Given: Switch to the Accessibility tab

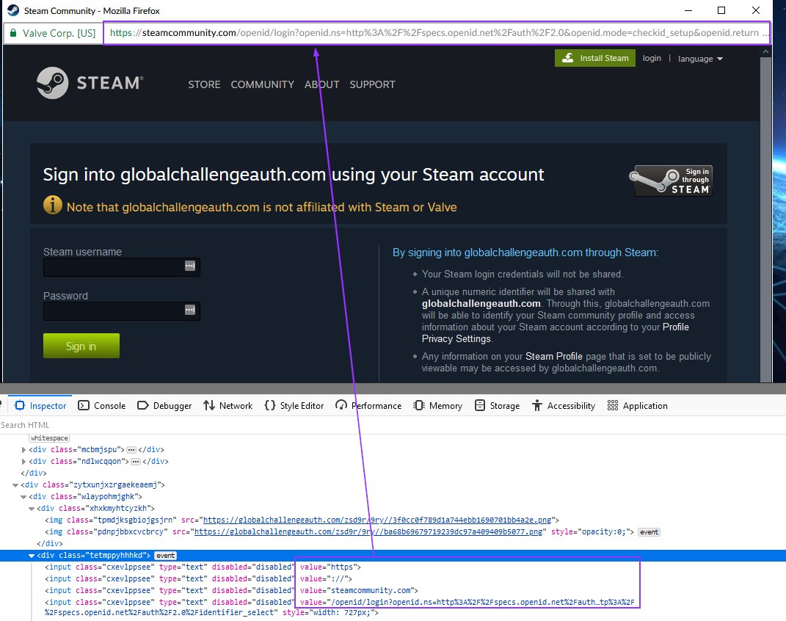Looking at the screenshot, I should pyautogui.click(x=564, y=405).
